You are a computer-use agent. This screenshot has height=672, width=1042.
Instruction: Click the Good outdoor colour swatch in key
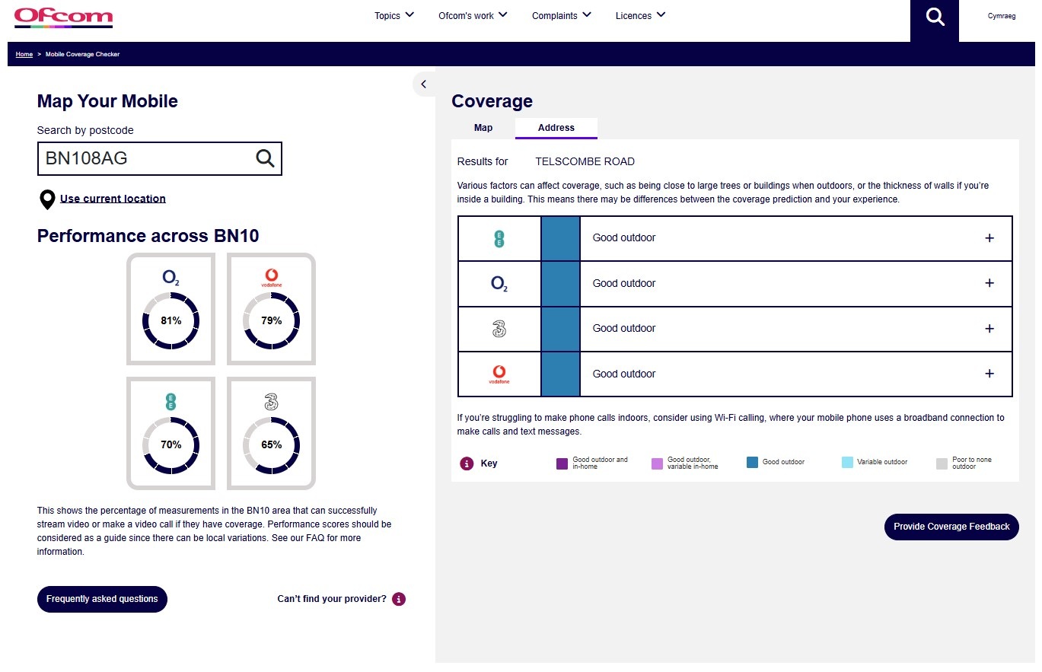[752, 463]
